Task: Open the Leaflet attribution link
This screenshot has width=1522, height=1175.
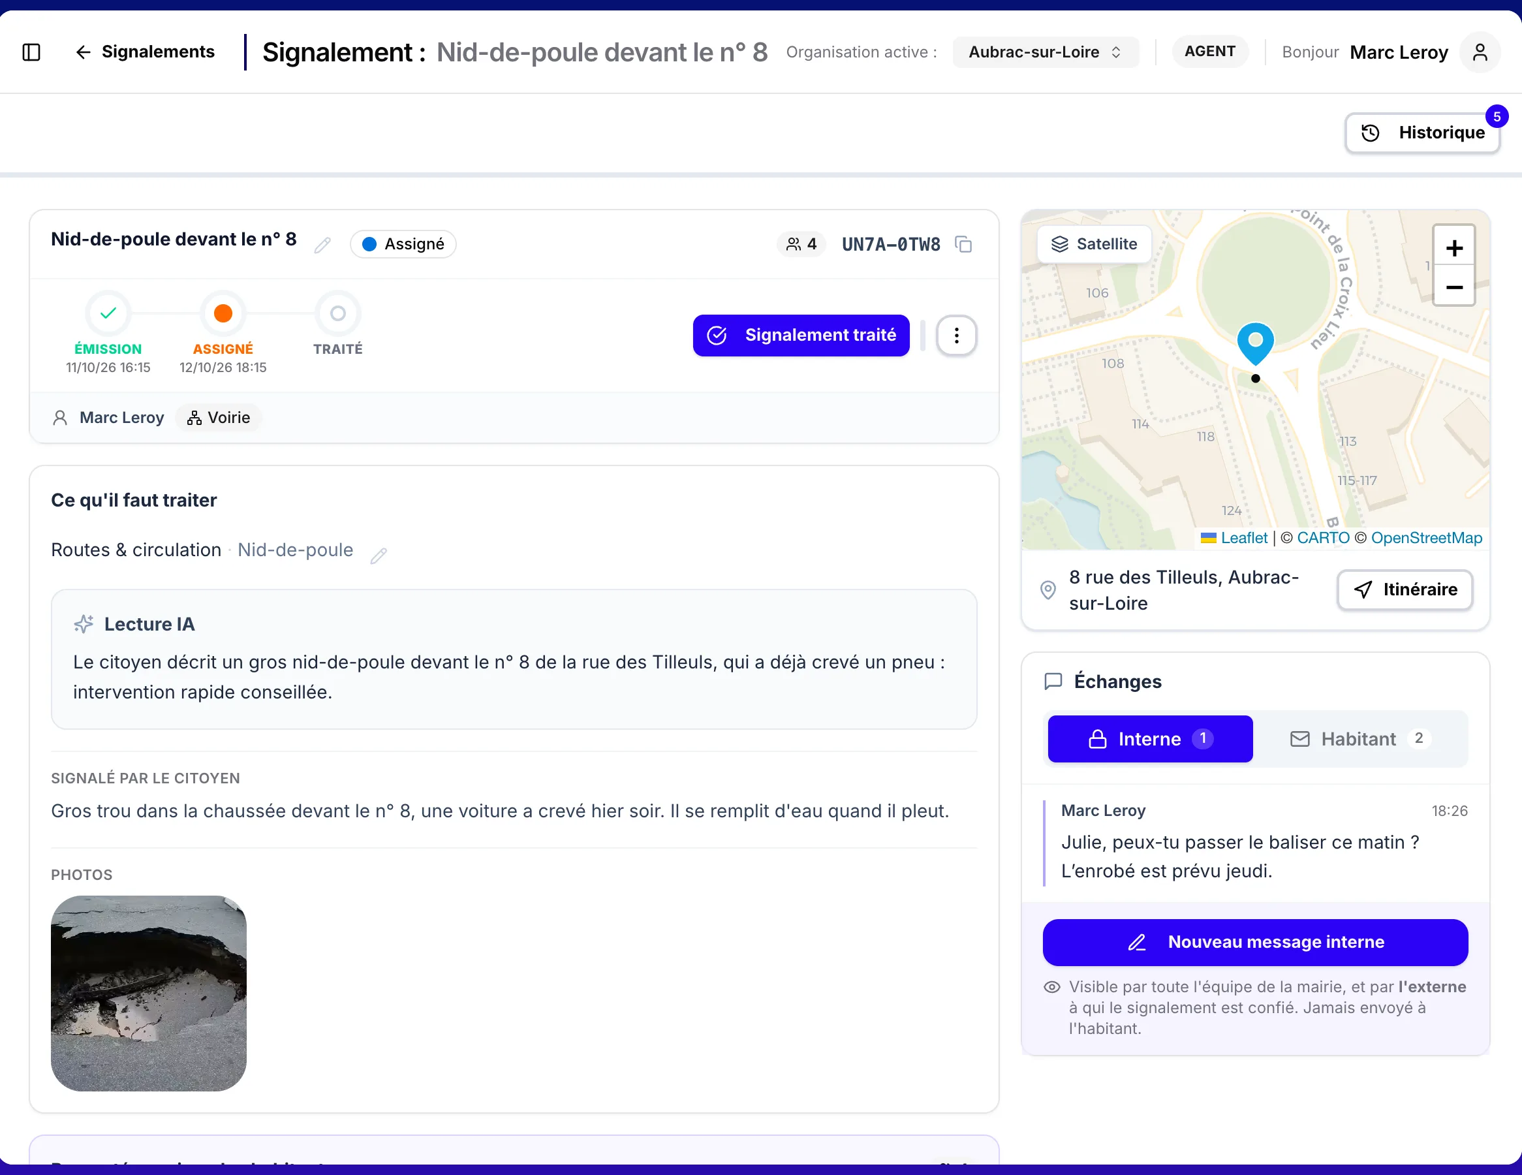Action: [x=1244, y=538]
